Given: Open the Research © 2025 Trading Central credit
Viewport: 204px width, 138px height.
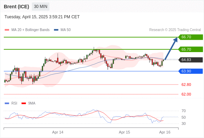Looking at the screenshot, I should point(175,30).
